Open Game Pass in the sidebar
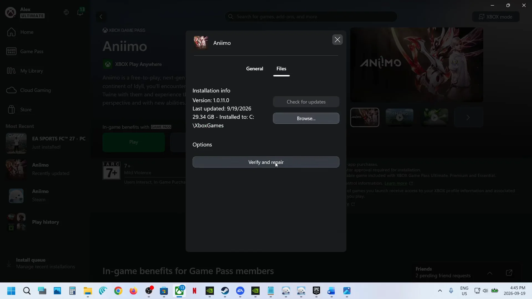The height and width of the screenshot is (299, 532). (25, 51)
